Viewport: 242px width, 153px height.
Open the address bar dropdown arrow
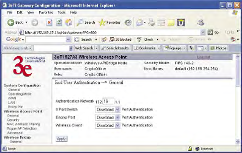[x=203, y=32]
